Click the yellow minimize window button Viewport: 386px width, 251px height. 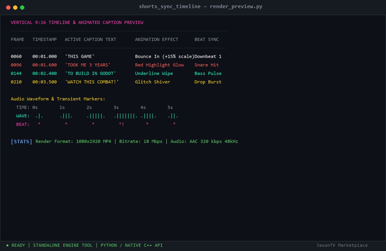(x=15, y=7)
